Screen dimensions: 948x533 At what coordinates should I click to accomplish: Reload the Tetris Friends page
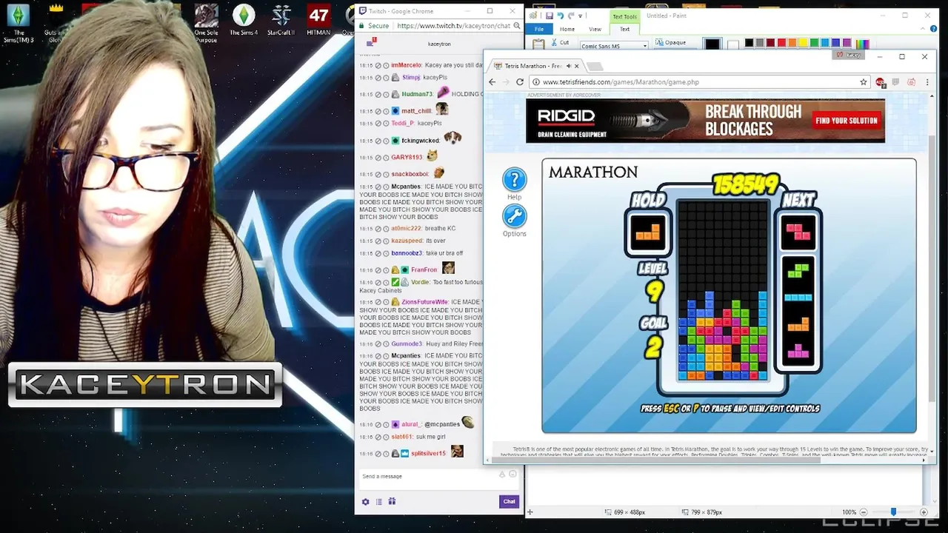point(519,82)
